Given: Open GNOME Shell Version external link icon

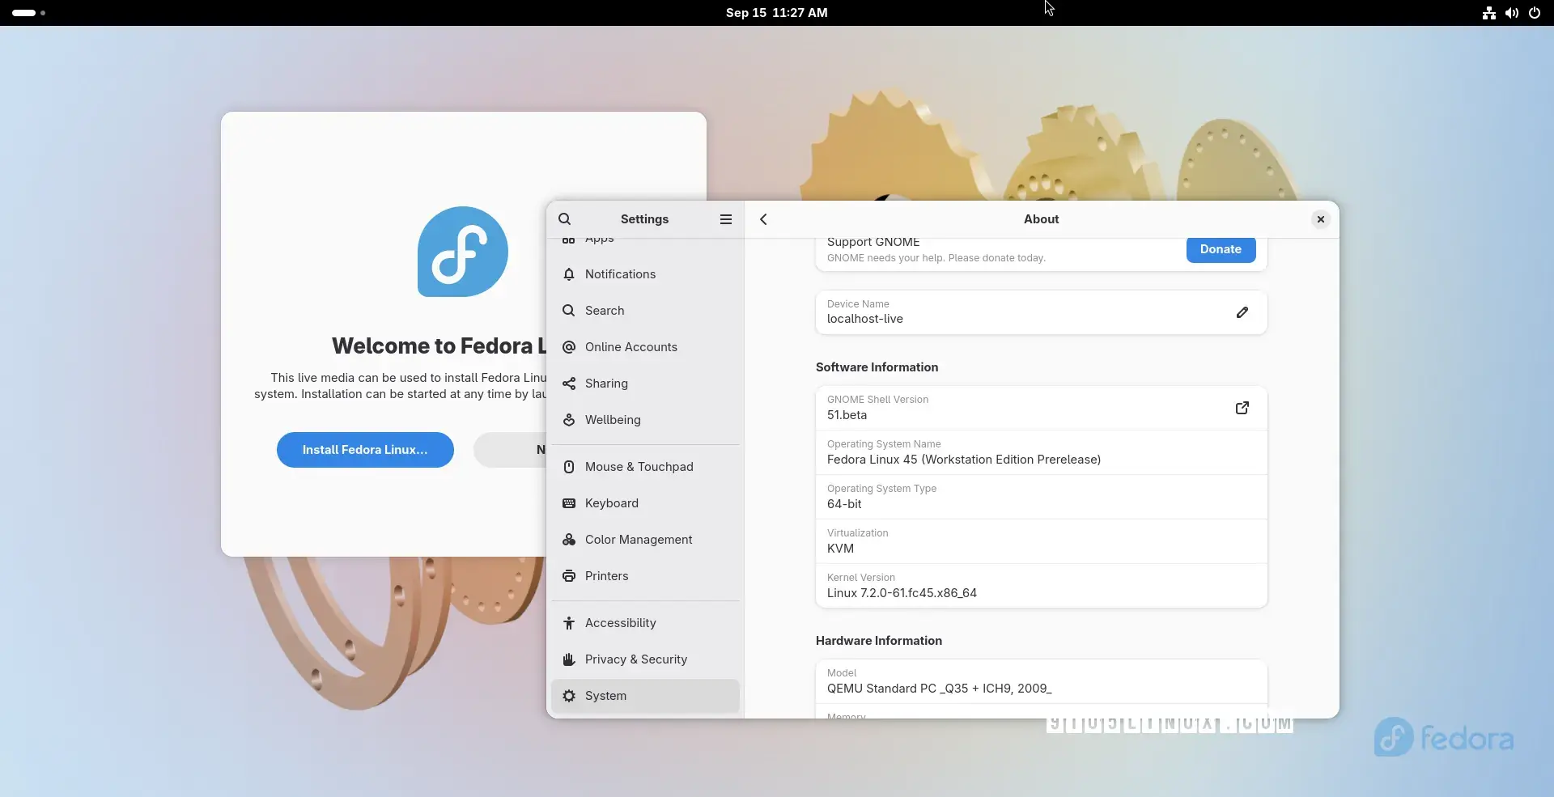Looking at the screenshot, I should pos(1242,408).
